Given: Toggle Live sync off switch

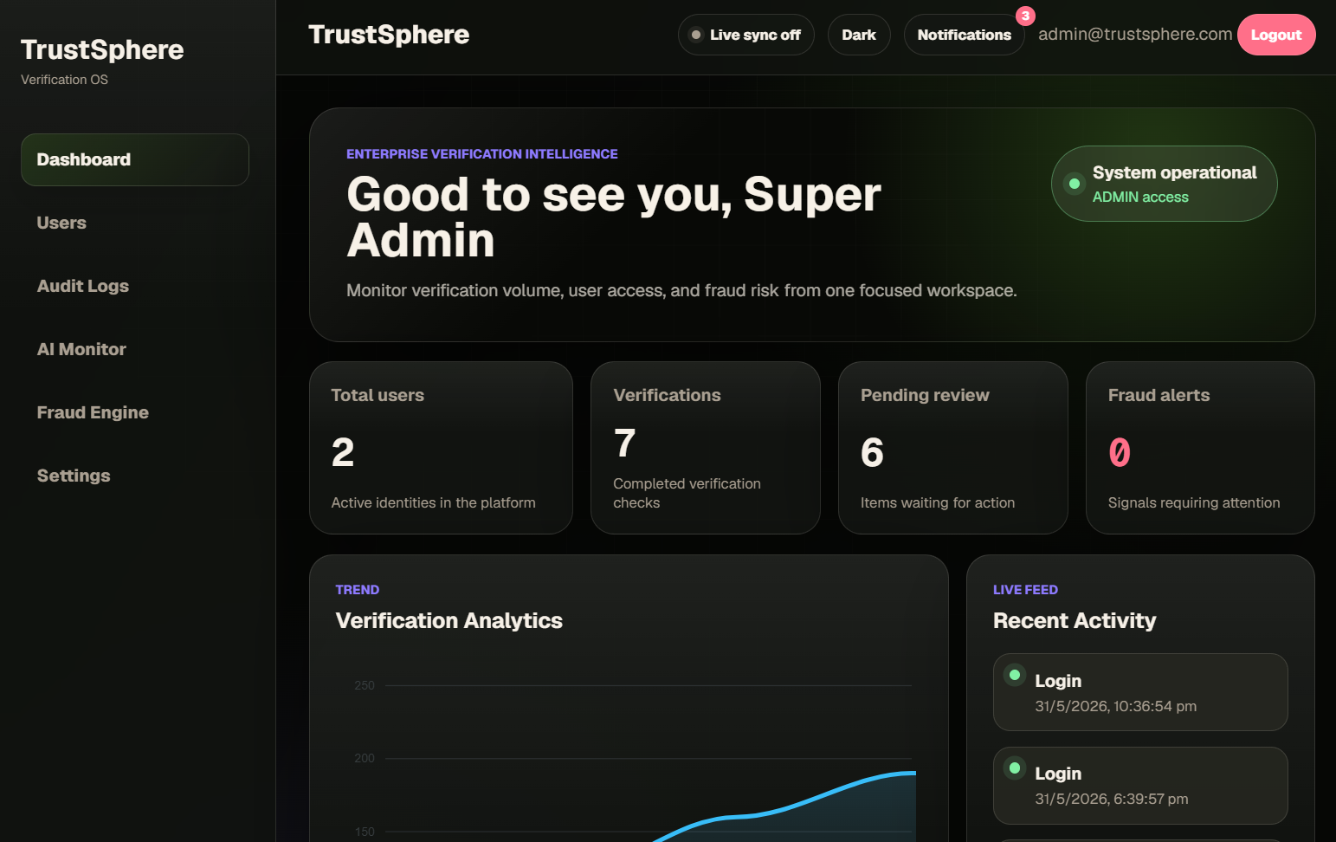Looking at the screenshot, I should click(746, 35).
